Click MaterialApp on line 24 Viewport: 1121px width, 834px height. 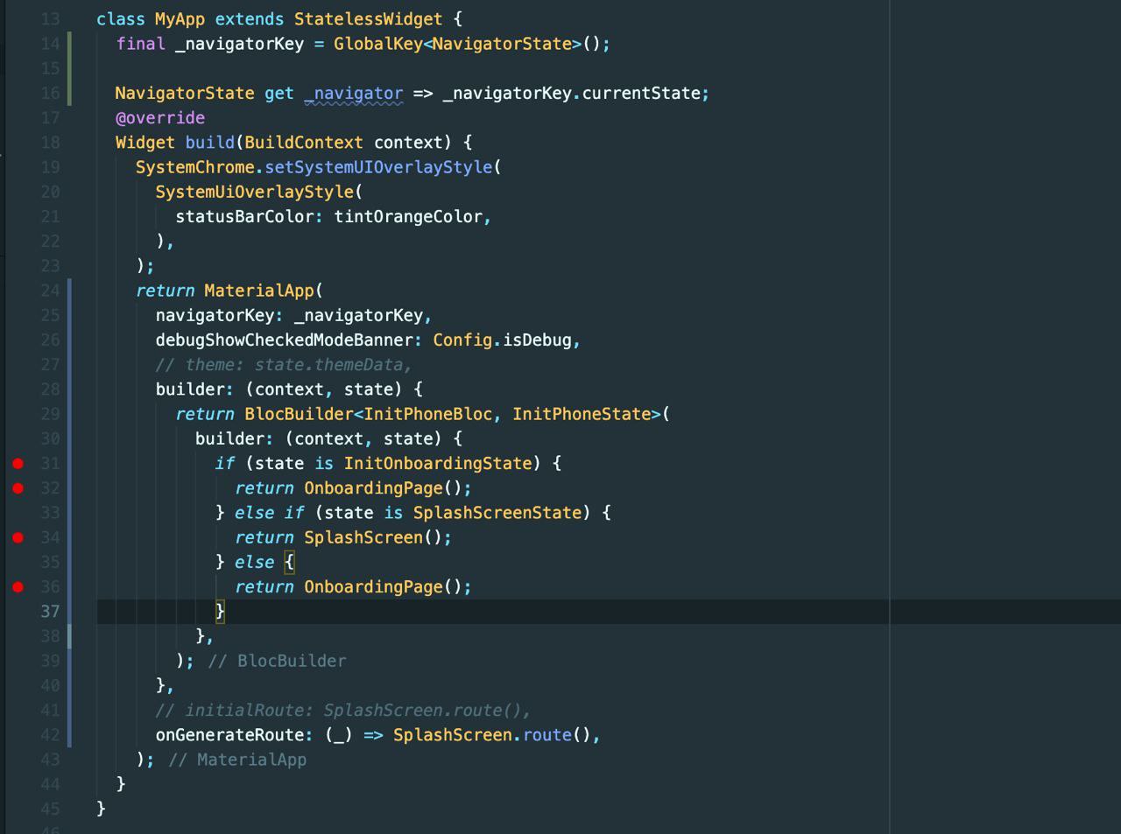[x=259, y=291]
